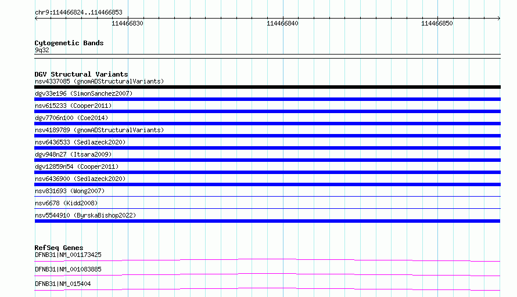Viewport: 517px width, 297px height.
Task: Open the 9q32 cytogenetic band label
Action: click(x=42, y=50)
